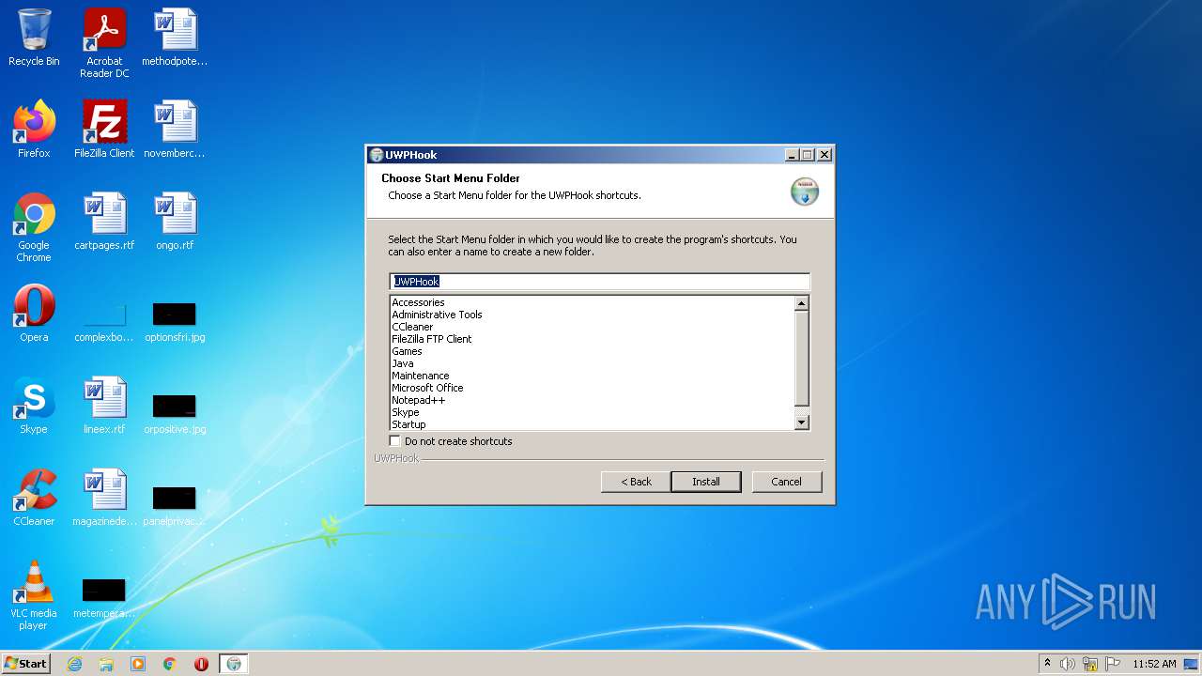Show hidden system tray icons
Image resolution: width=1202 pixels, height=676 pixels.
(x=1047, y=664)
